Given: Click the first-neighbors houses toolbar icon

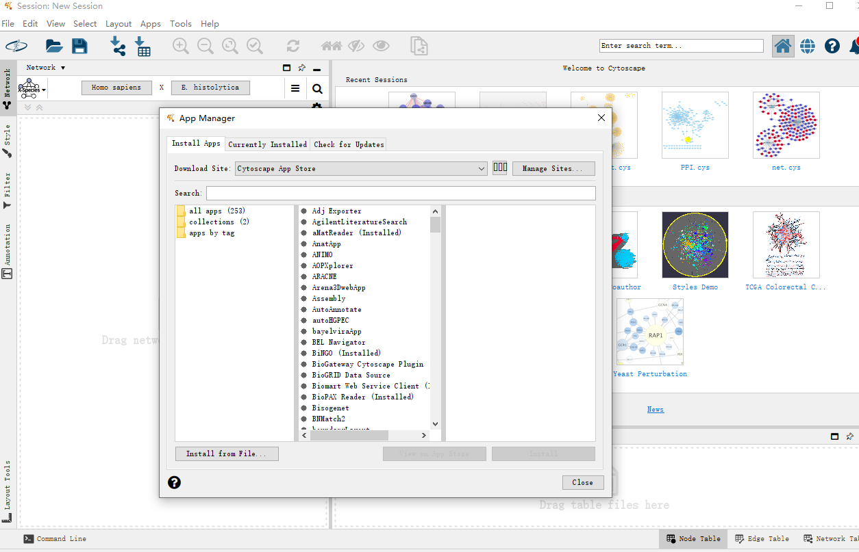Looking at the screenshot, I should [x=332, y=46].
